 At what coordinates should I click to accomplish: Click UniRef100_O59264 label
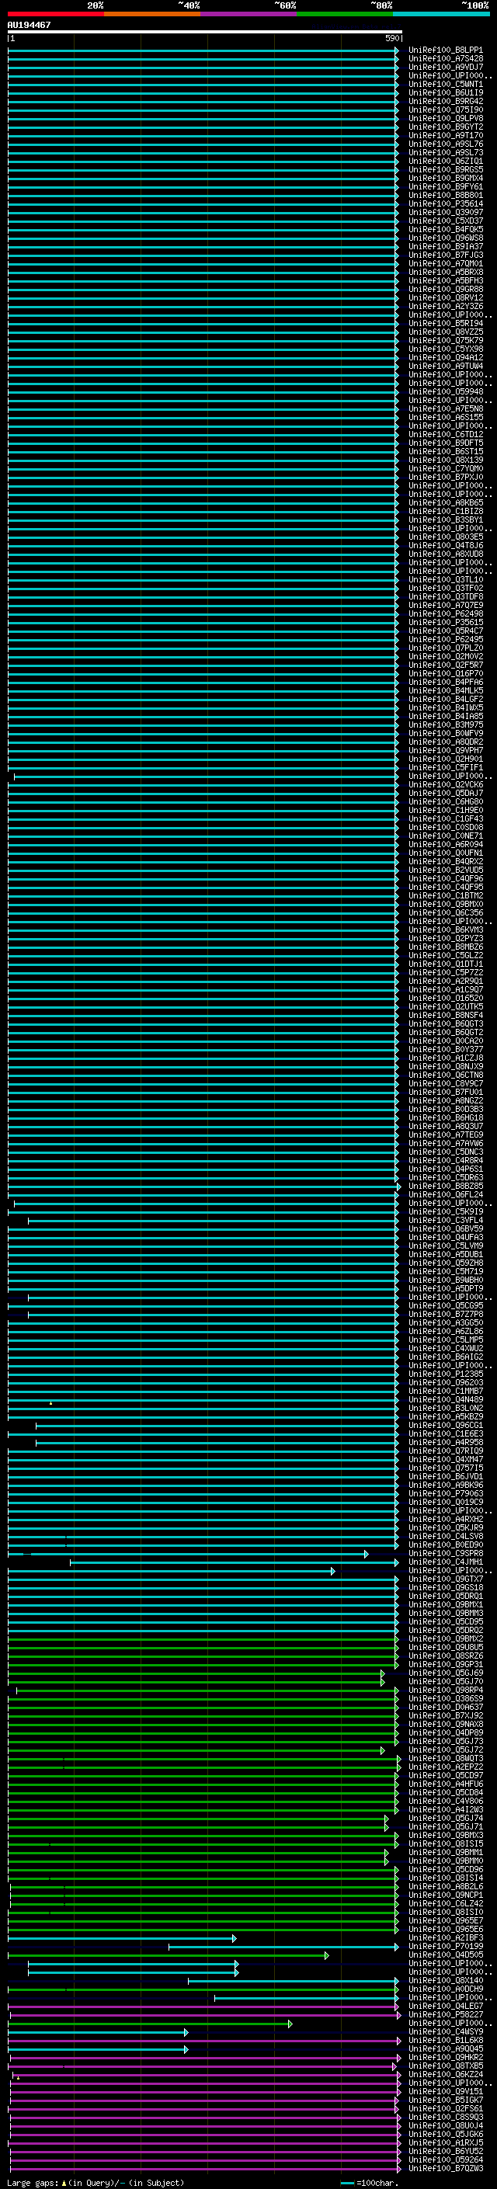[x=445, y=2160]
